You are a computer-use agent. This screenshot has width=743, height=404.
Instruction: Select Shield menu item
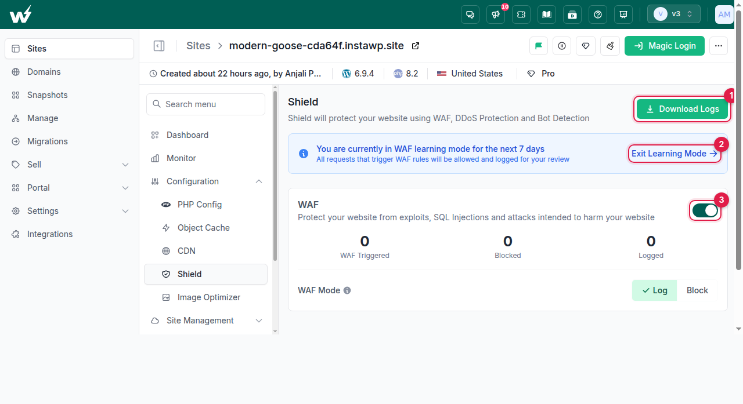(x=206, y=274)
